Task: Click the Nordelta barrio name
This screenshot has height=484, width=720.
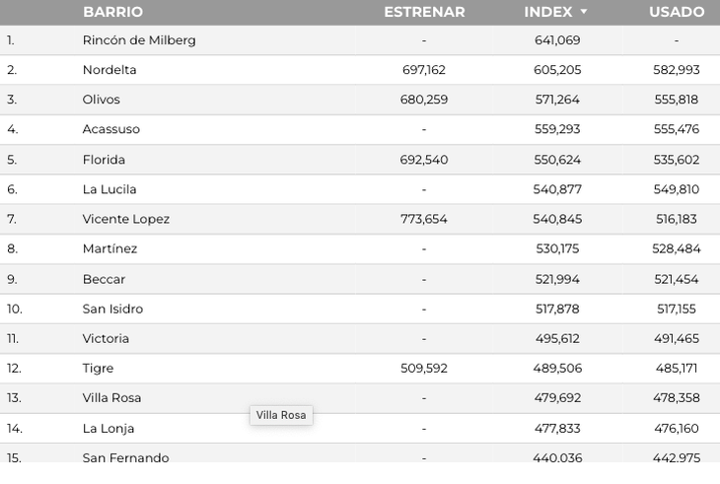Action: pos(109,70)
